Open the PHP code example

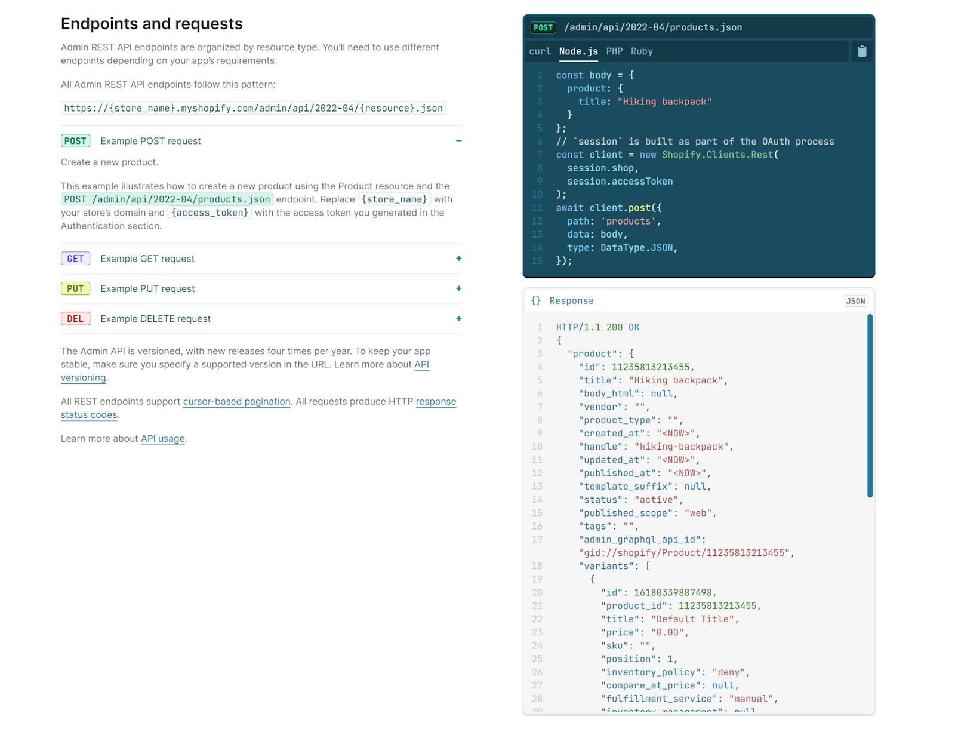click(x=614, y=51)
